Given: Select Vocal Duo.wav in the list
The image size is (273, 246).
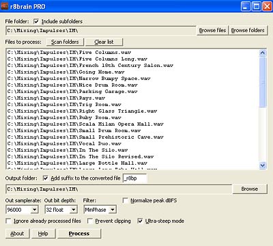Looking at the screenshot, I should tap(64, 143).
